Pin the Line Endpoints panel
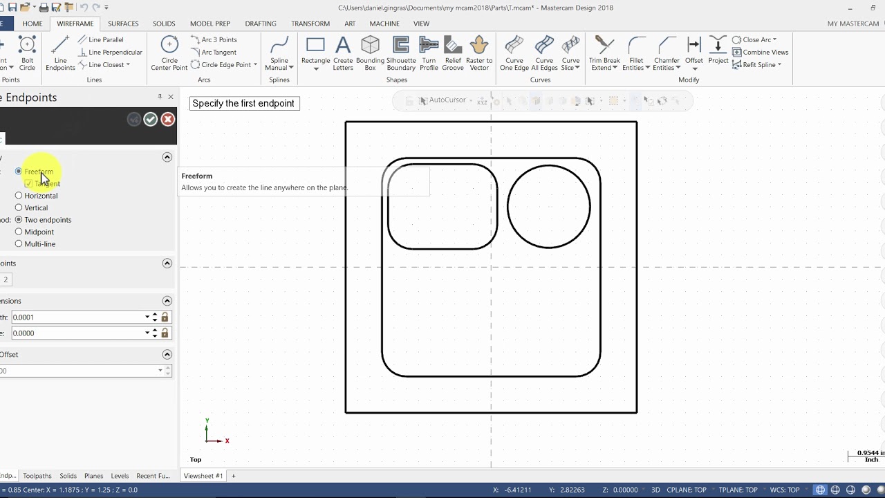Image resolution: width=885 pixels, height=498 pixels. click(x=160, y=97)
